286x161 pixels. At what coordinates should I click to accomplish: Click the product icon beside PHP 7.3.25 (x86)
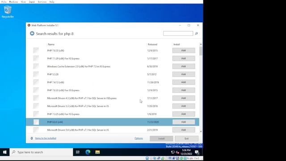(36, 114)
